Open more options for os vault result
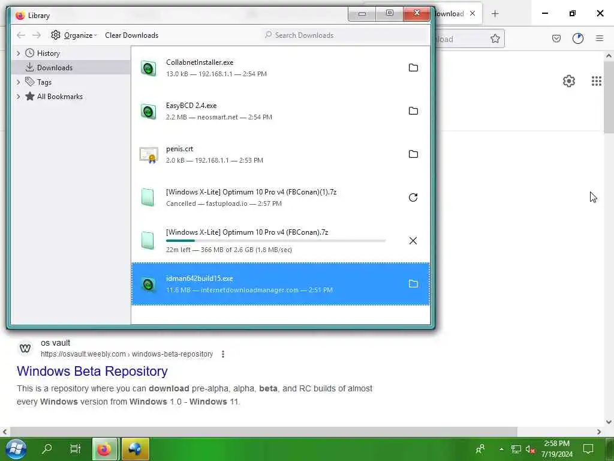Image resolution: width=614 pixels, height=461 pixels. [223, 354]
